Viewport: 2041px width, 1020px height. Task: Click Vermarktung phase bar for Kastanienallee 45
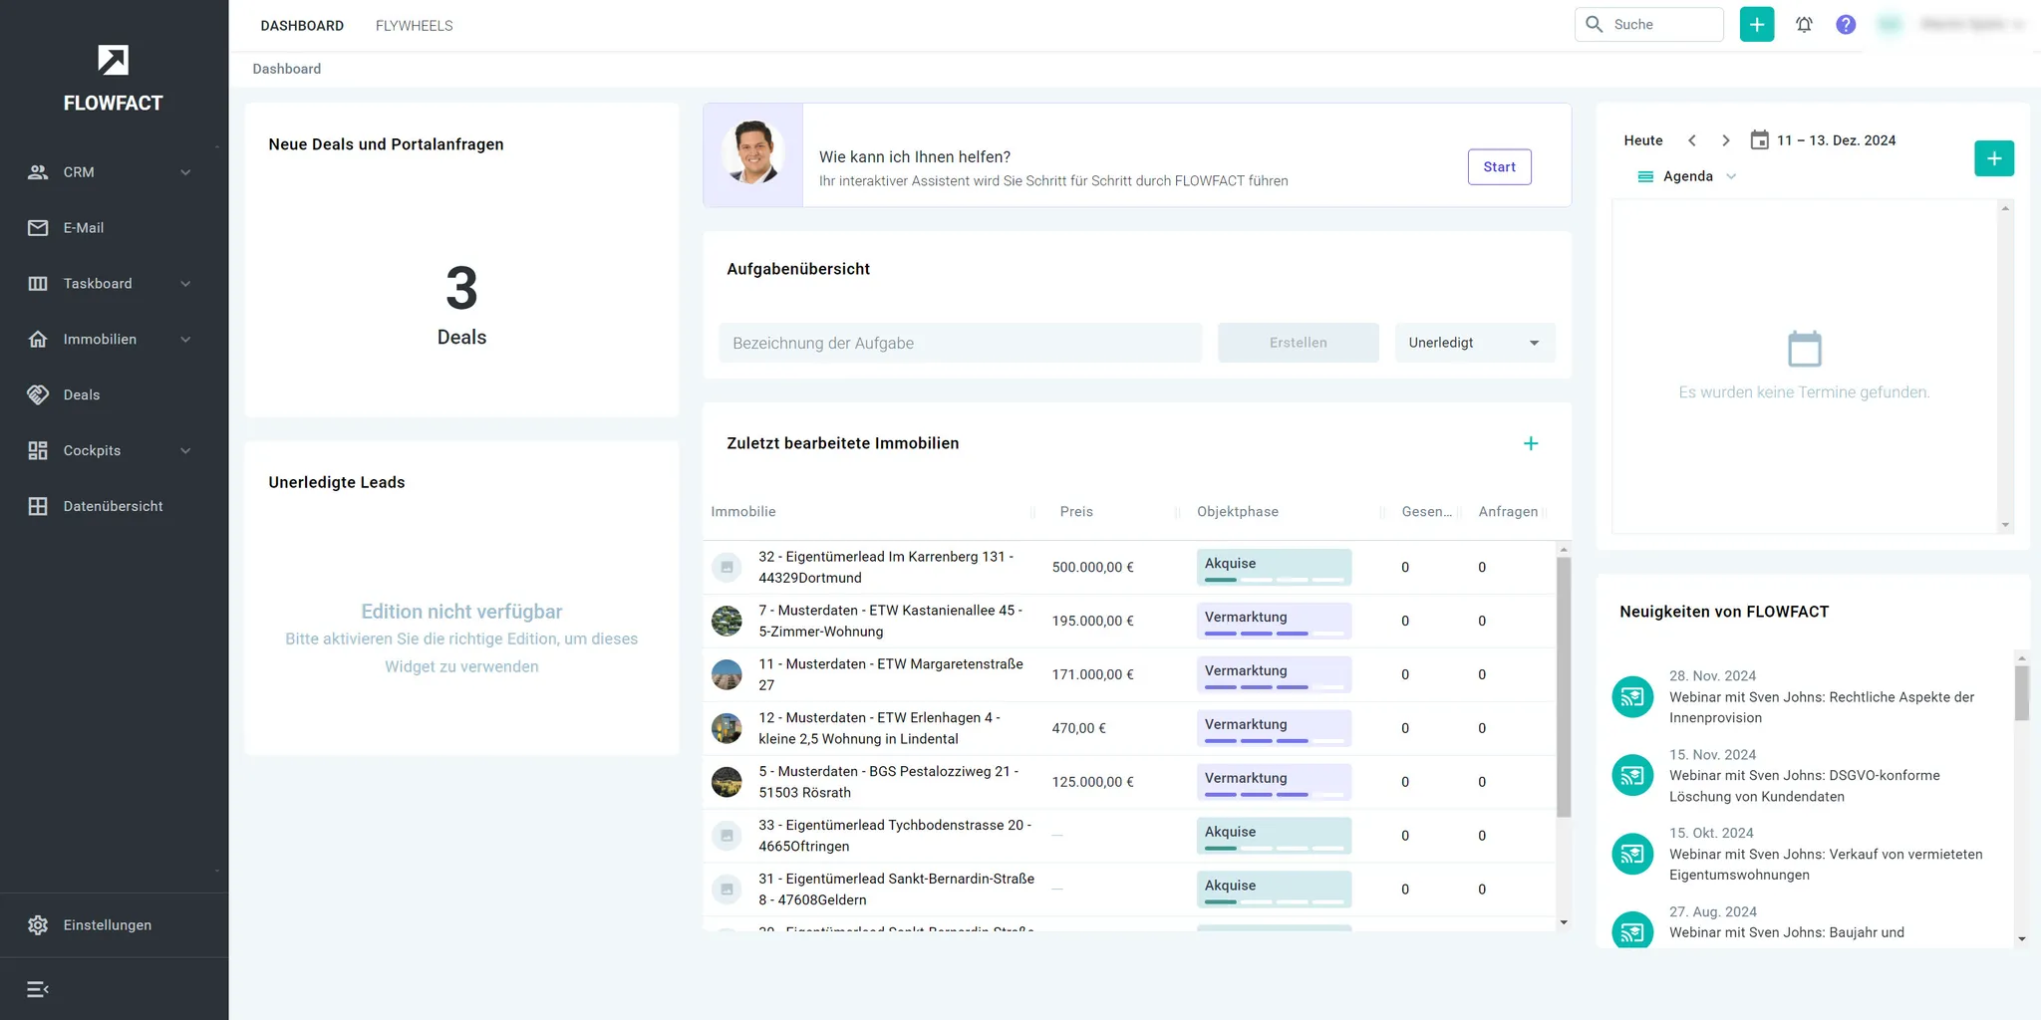(1274, 621)
